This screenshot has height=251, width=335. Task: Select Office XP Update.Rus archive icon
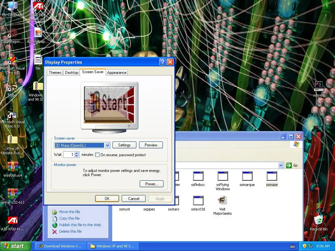click(12, 145)
